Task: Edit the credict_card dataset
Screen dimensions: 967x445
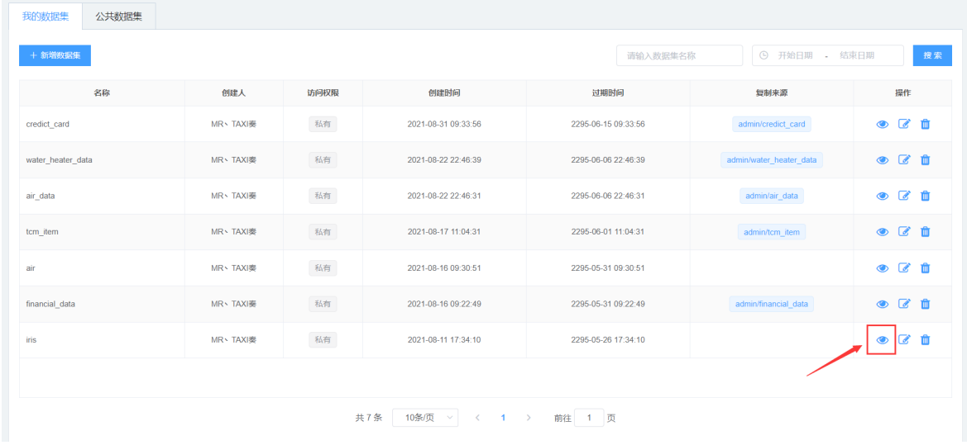Action: 904,125
